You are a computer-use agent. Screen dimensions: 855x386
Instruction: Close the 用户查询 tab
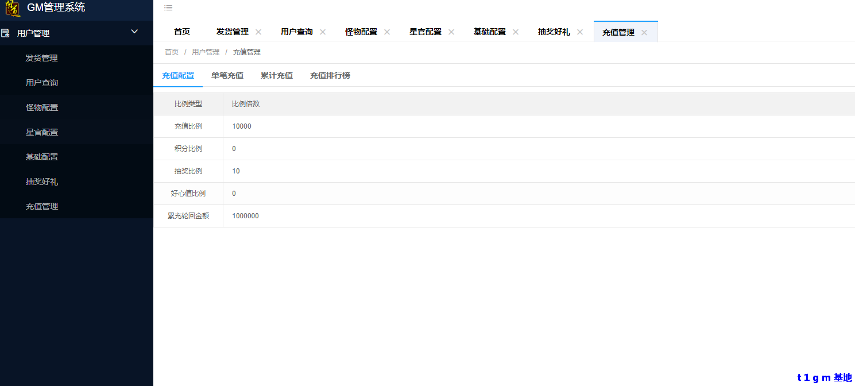click(x=323, y=32)
